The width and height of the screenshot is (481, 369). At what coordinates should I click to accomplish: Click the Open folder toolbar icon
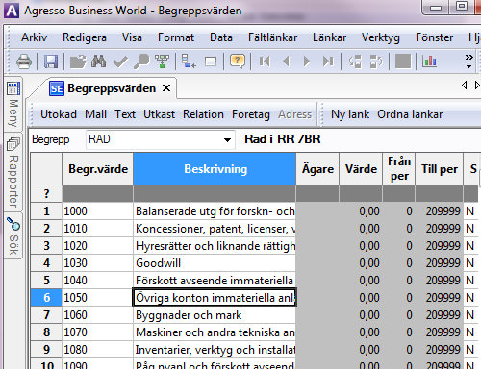coord(78,61)
